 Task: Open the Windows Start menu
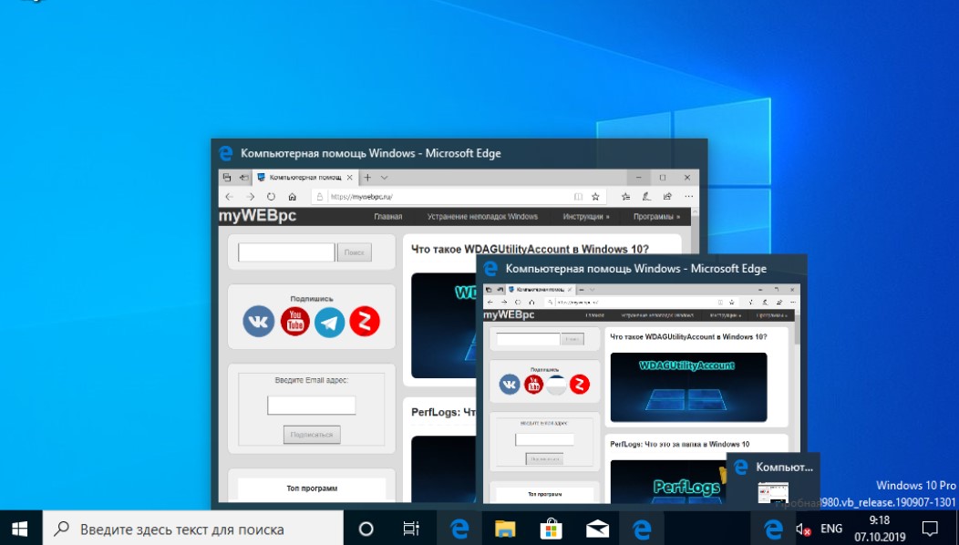point(20,529)
